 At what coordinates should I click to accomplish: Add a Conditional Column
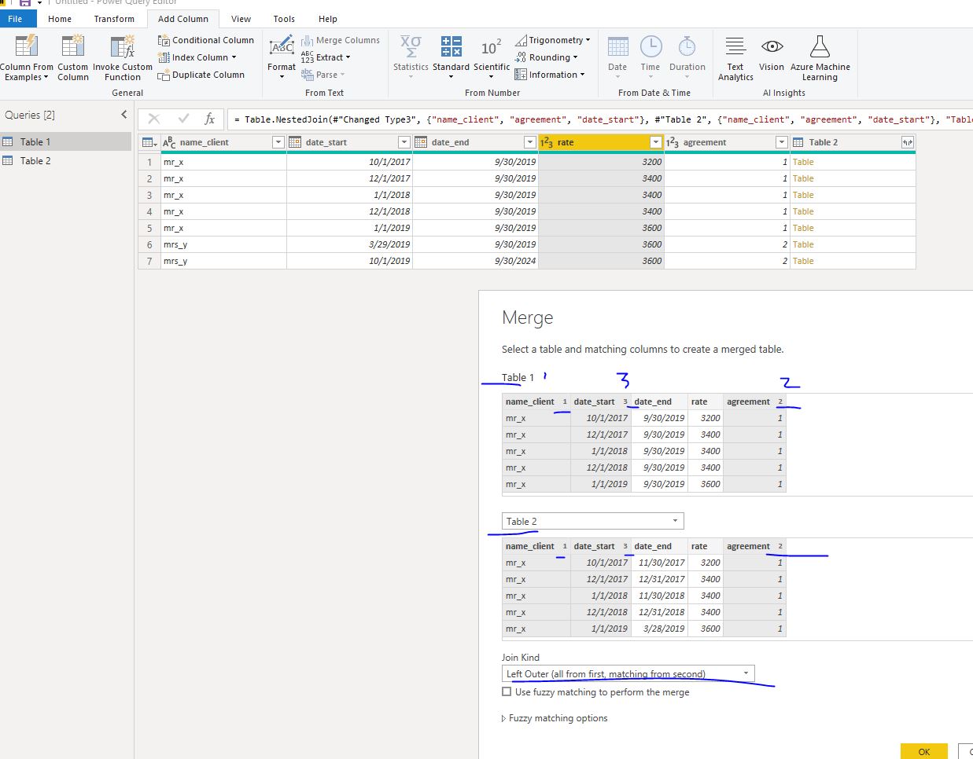click(206, 40)
